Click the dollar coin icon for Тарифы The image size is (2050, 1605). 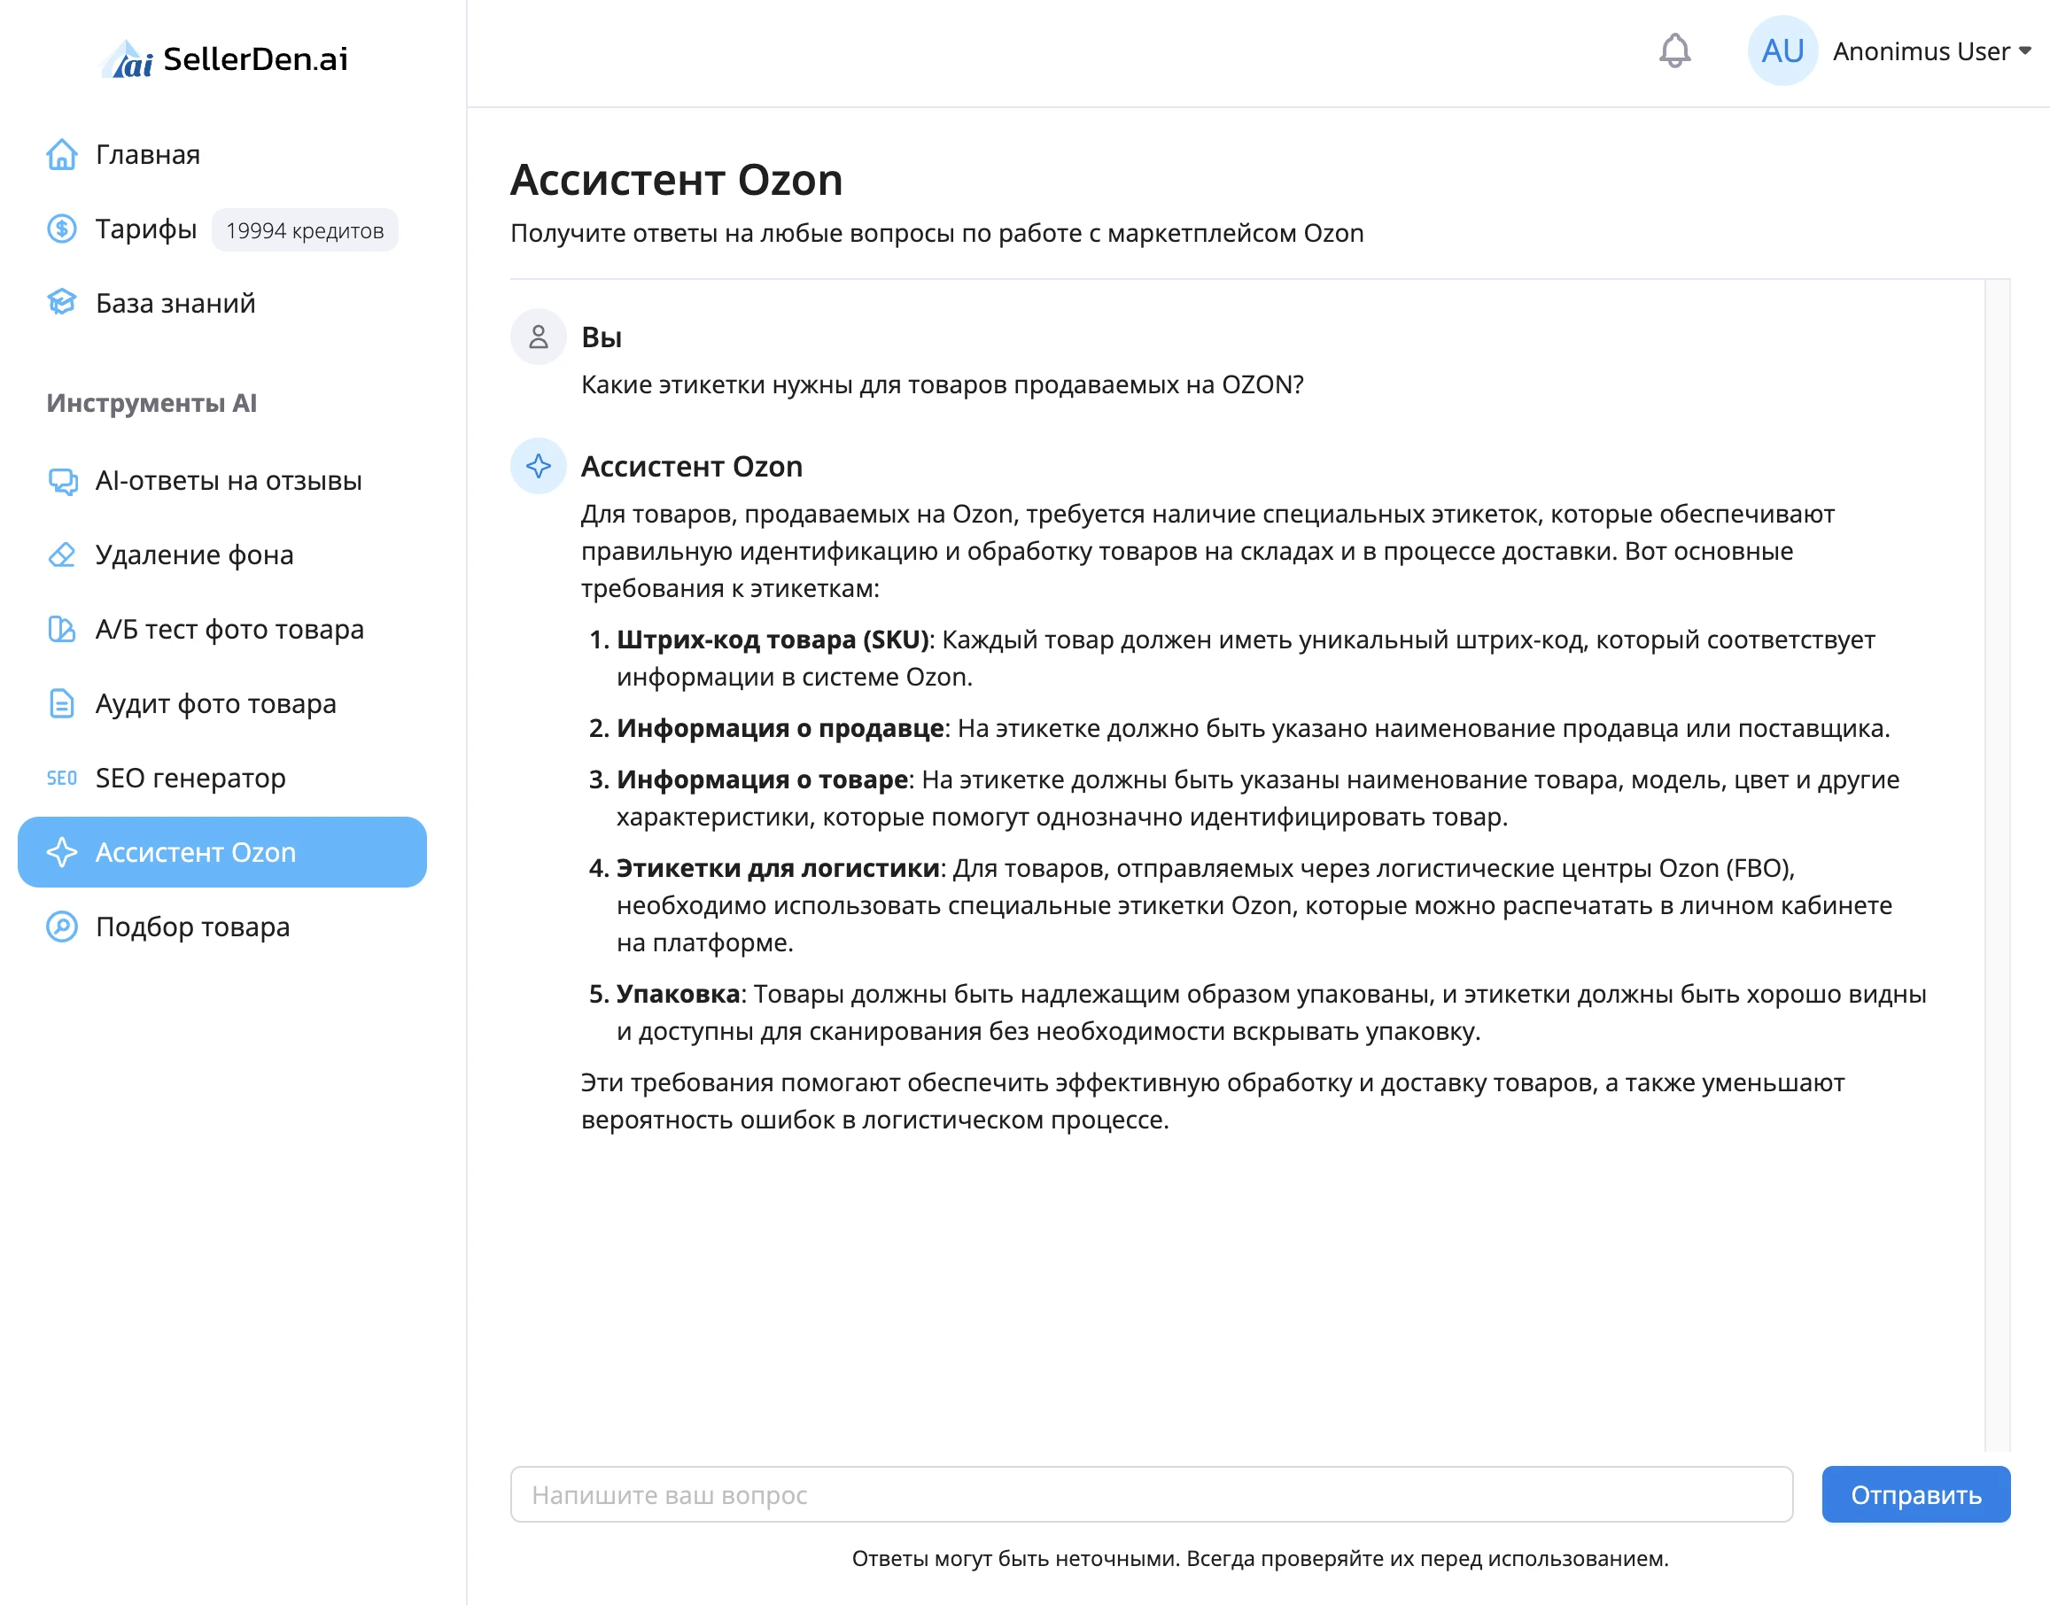[62, 229]
